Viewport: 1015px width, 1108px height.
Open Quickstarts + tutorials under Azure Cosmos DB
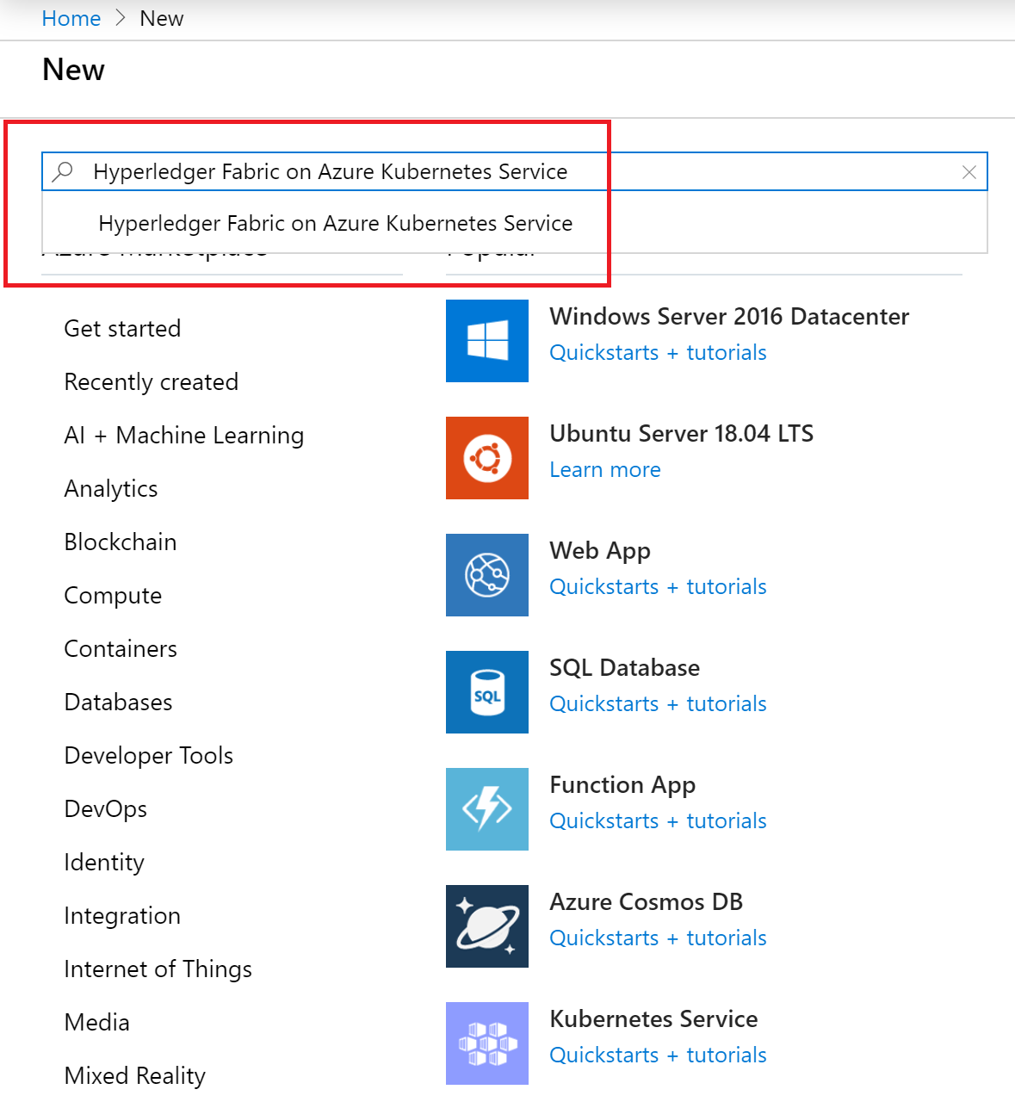(x=658, y=938)
